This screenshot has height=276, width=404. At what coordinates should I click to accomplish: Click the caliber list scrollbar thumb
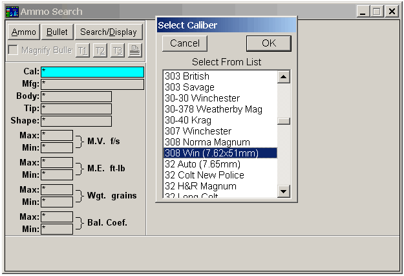[x=284, y=121]
